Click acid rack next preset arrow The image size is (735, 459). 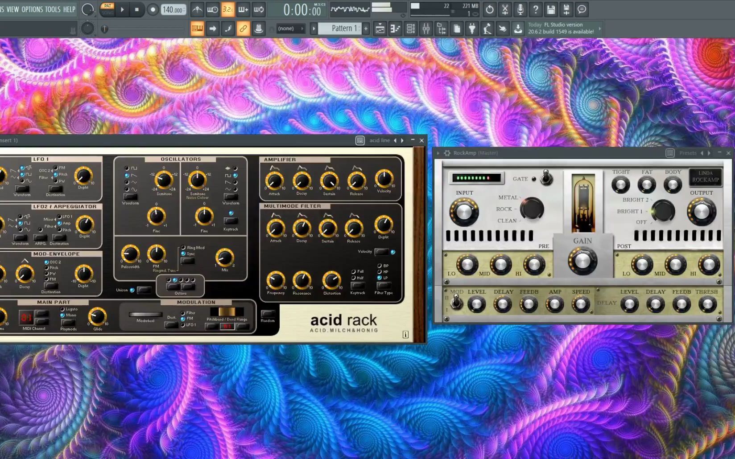[402, 140]
